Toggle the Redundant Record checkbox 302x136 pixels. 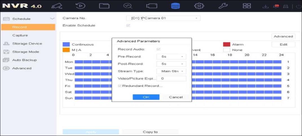click(120, 86)
